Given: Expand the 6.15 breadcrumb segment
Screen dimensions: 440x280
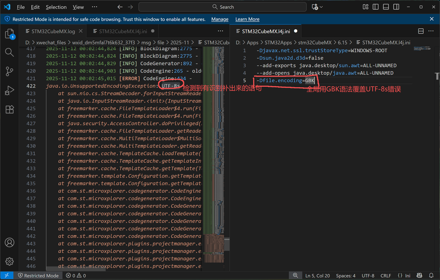Looking at the screenshot, I should pos(343,43).
